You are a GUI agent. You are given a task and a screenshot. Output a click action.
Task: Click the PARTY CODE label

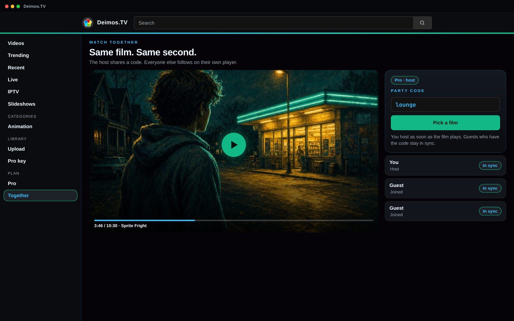(x=407, y=91)
